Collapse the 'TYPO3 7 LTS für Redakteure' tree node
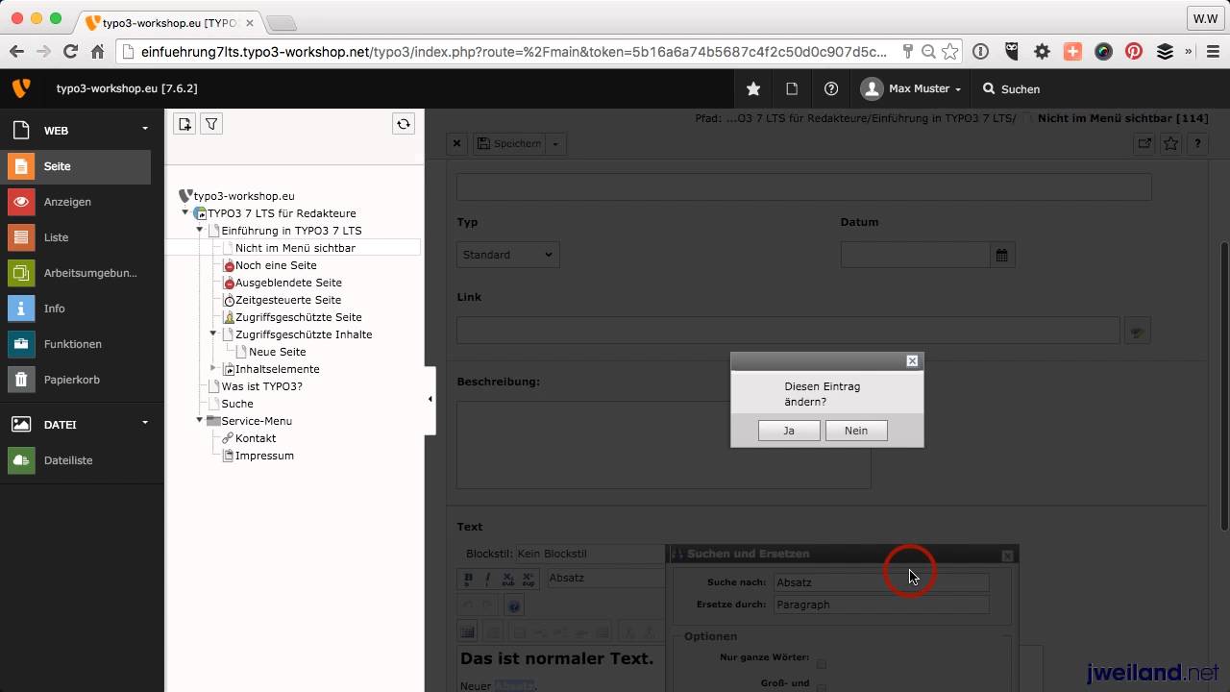The image size is (1230, 692). coord(185,213)
